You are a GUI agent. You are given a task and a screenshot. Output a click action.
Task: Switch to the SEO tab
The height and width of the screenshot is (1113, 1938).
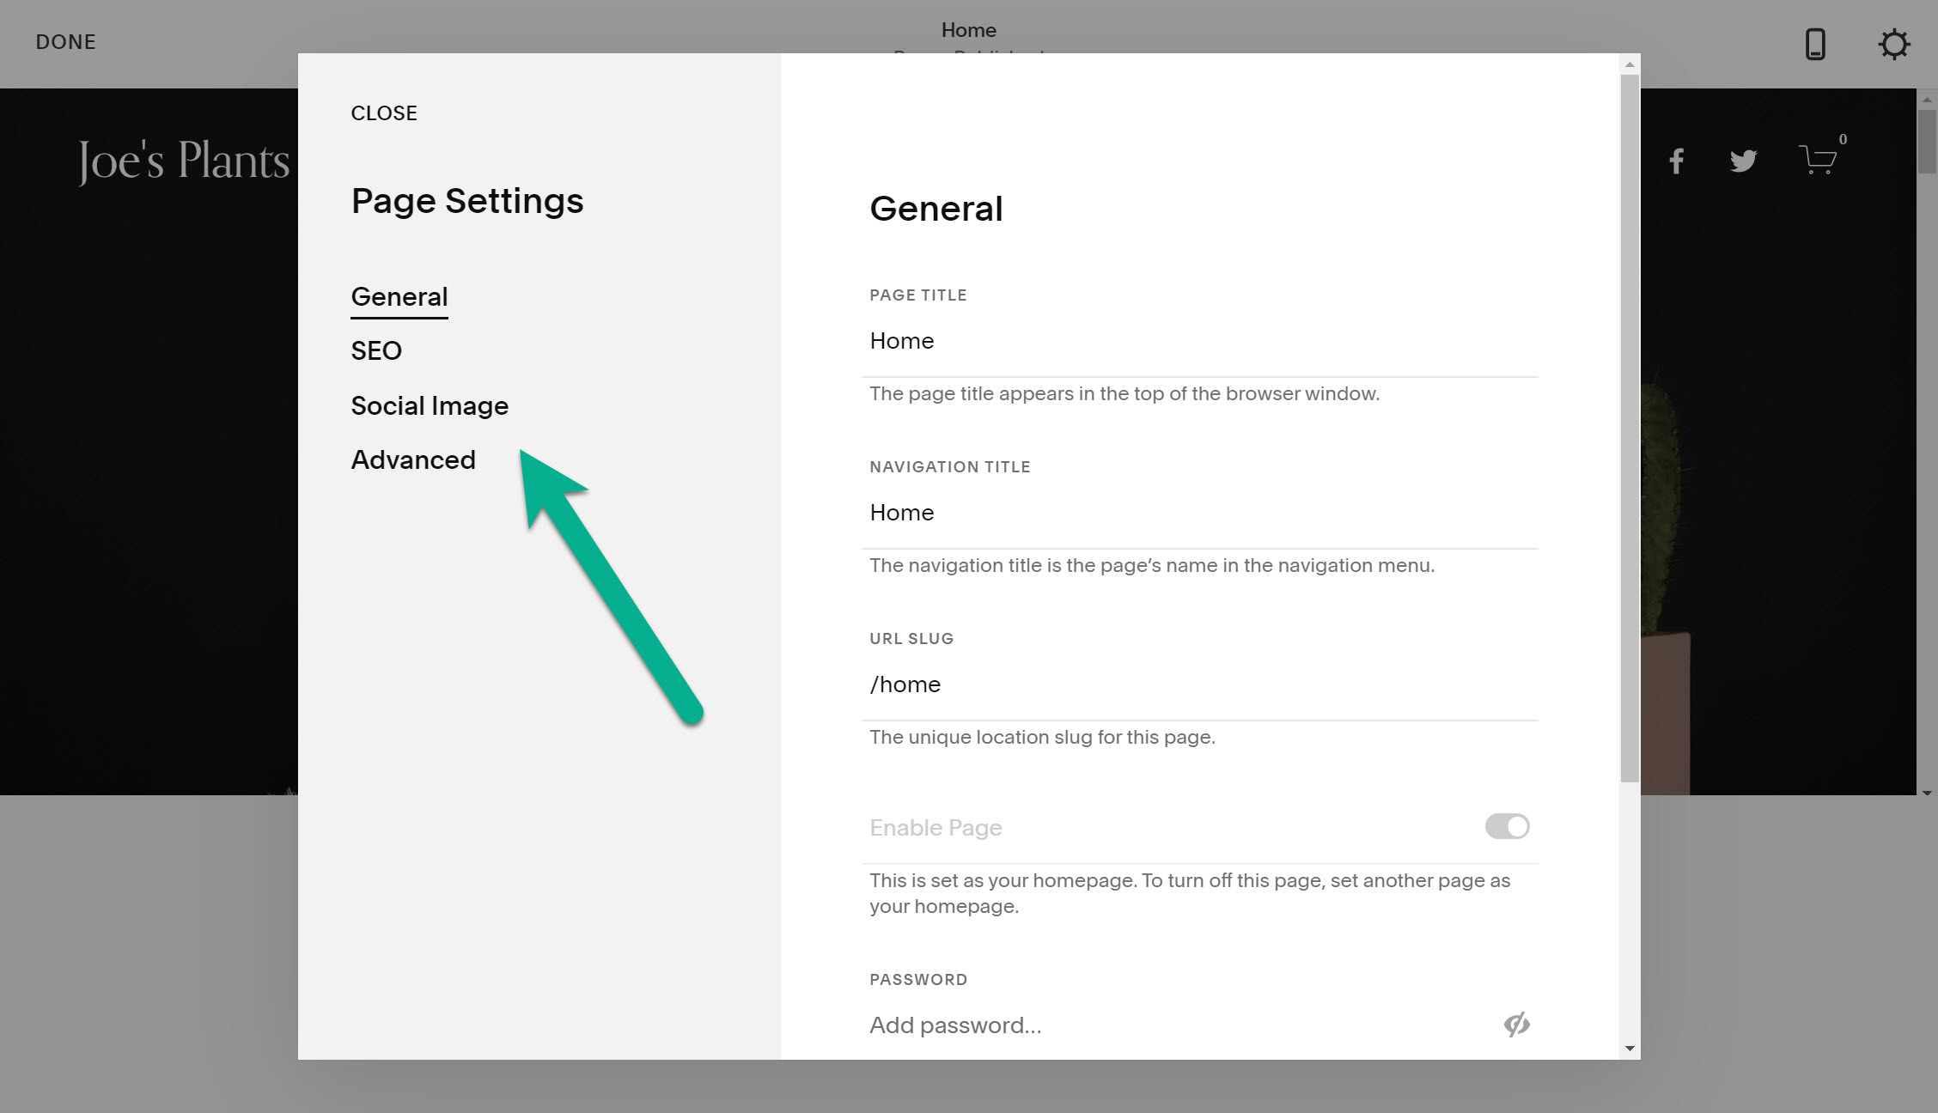tap(375, 350)
